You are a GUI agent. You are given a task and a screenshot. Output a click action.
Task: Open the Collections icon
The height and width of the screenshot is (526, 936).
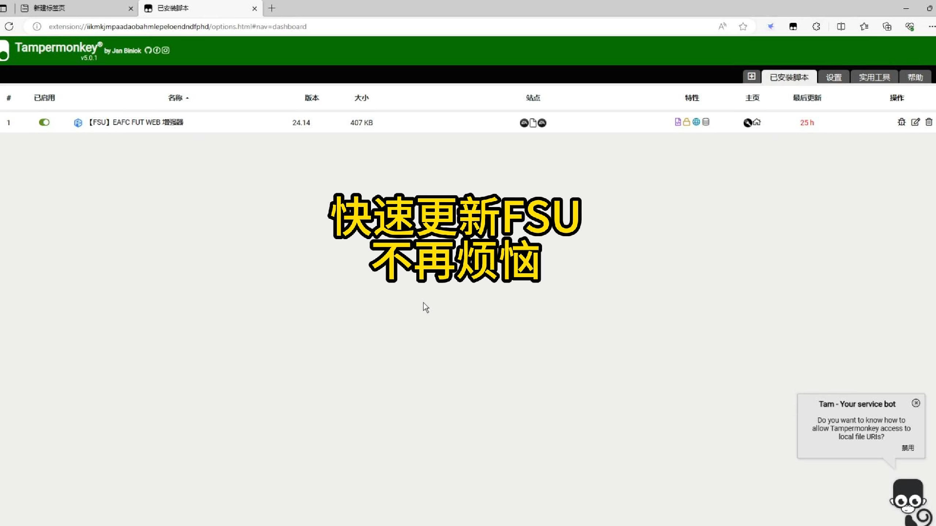[x=887, y=26]
